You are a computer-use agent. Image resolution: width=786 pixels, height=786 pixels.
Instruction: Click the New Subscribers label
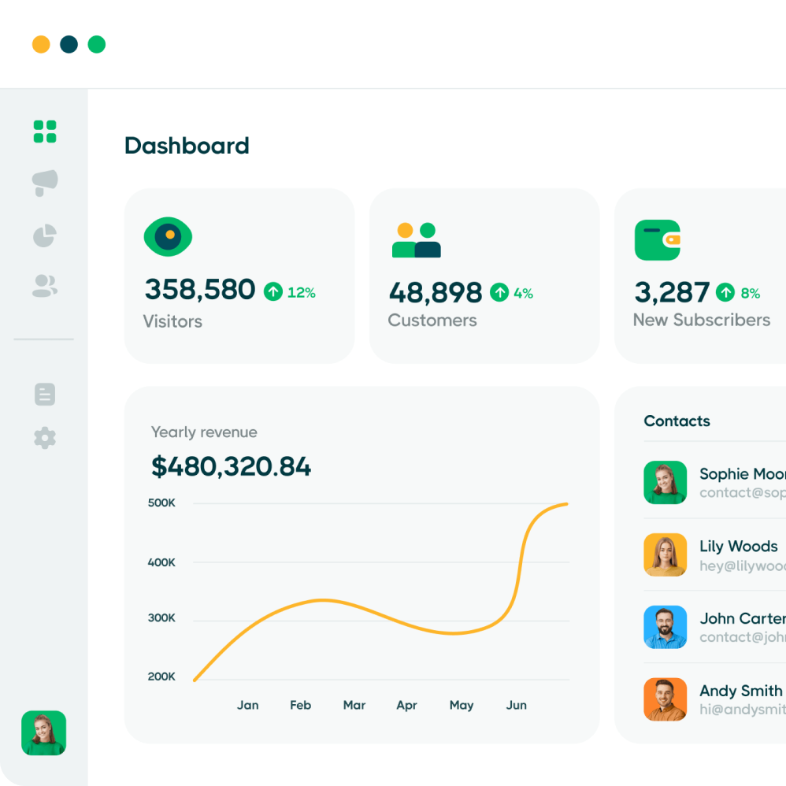click(701, 320)
